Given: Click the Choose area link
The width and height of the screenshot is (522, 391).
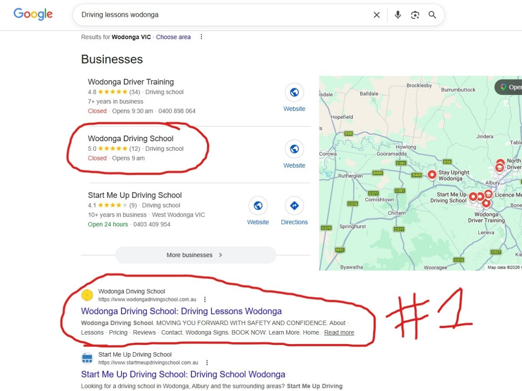Looking at the screenshot, I should (173, 37).
